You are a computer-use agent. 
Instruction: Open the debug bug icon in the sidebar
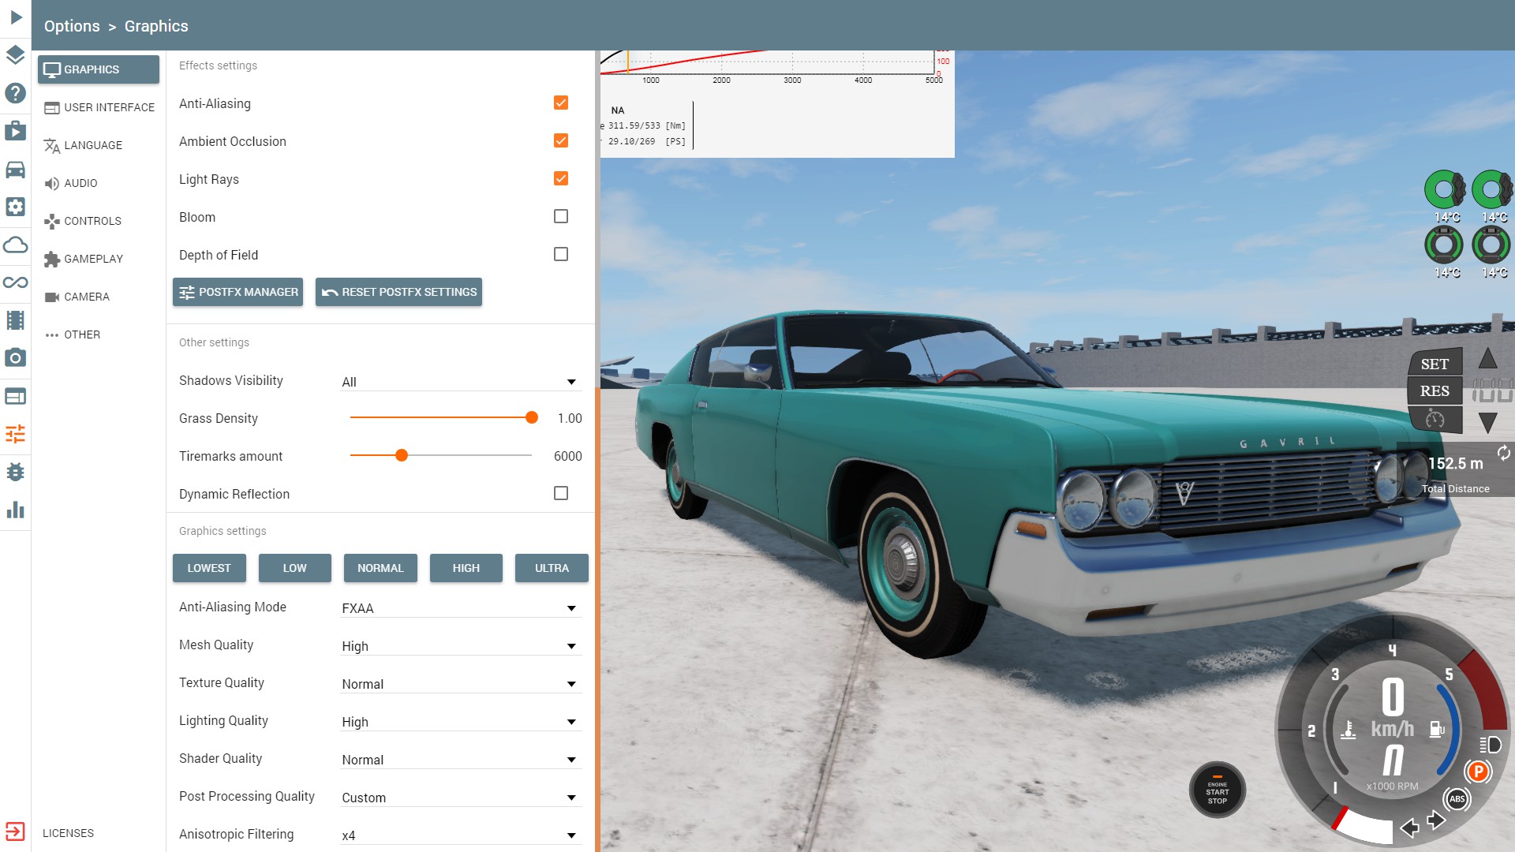[x=15, y=472]
